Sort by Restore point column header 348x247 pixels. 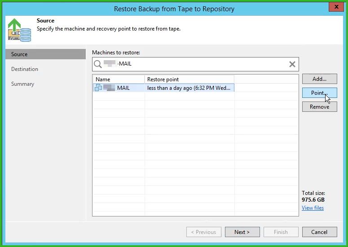click(189, 79)
